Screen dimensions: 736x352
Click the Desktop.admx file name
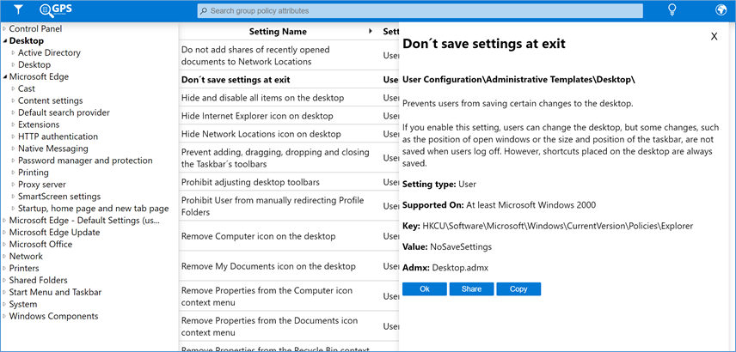click(x=460, y=268)
